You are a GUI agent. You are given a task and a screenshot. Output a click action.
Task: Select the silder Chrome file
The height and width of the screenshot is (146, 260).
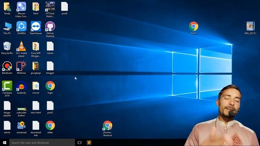click(x=50, y=125)
